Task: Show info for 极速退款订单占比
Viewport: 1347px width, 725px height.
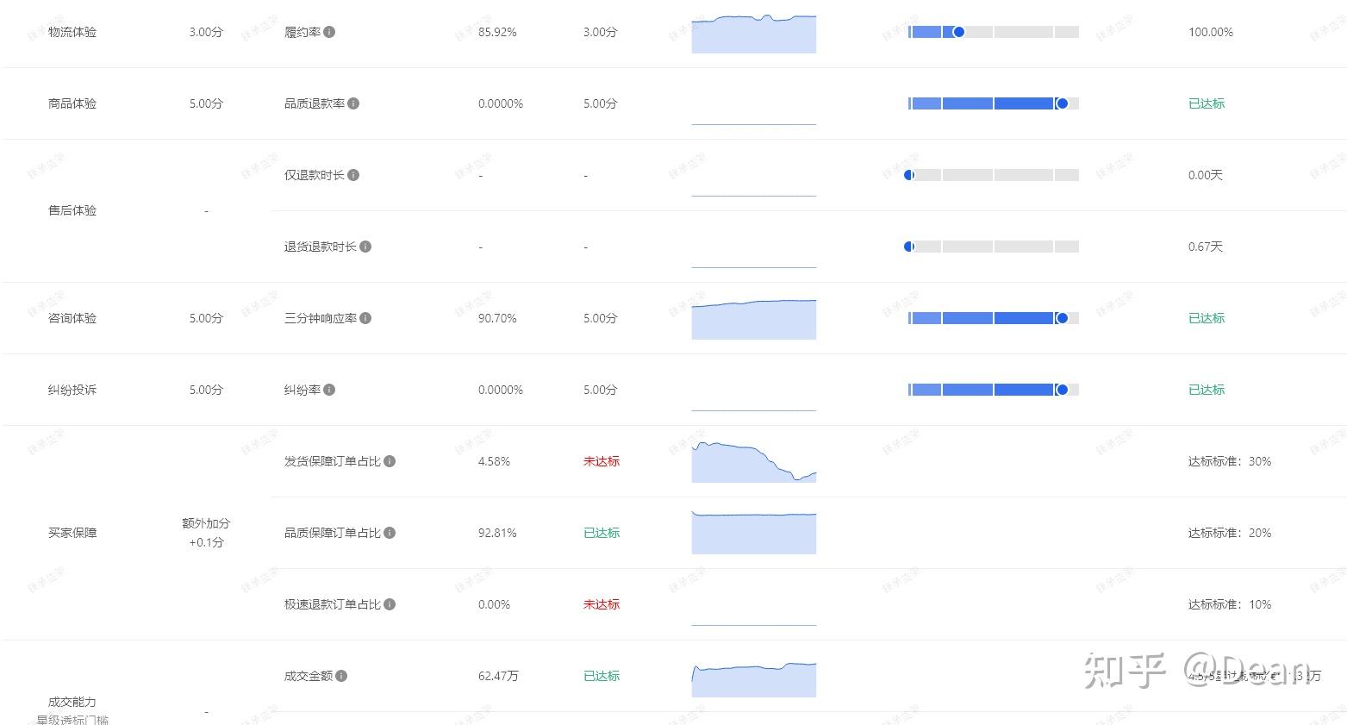Action: (390, 604)
